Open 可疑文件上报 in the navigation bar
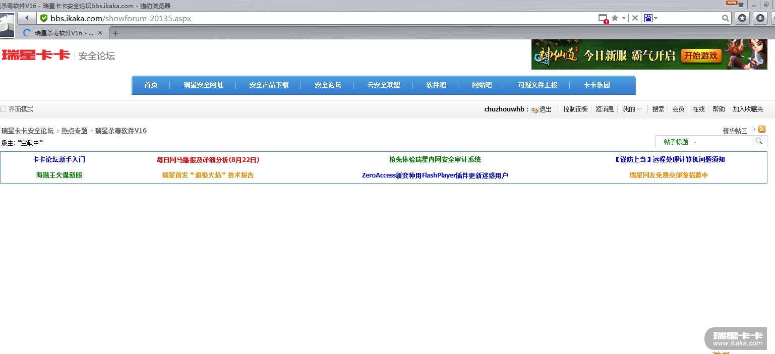This screenshot has height=354, width=775. click(x=538, y=85)
